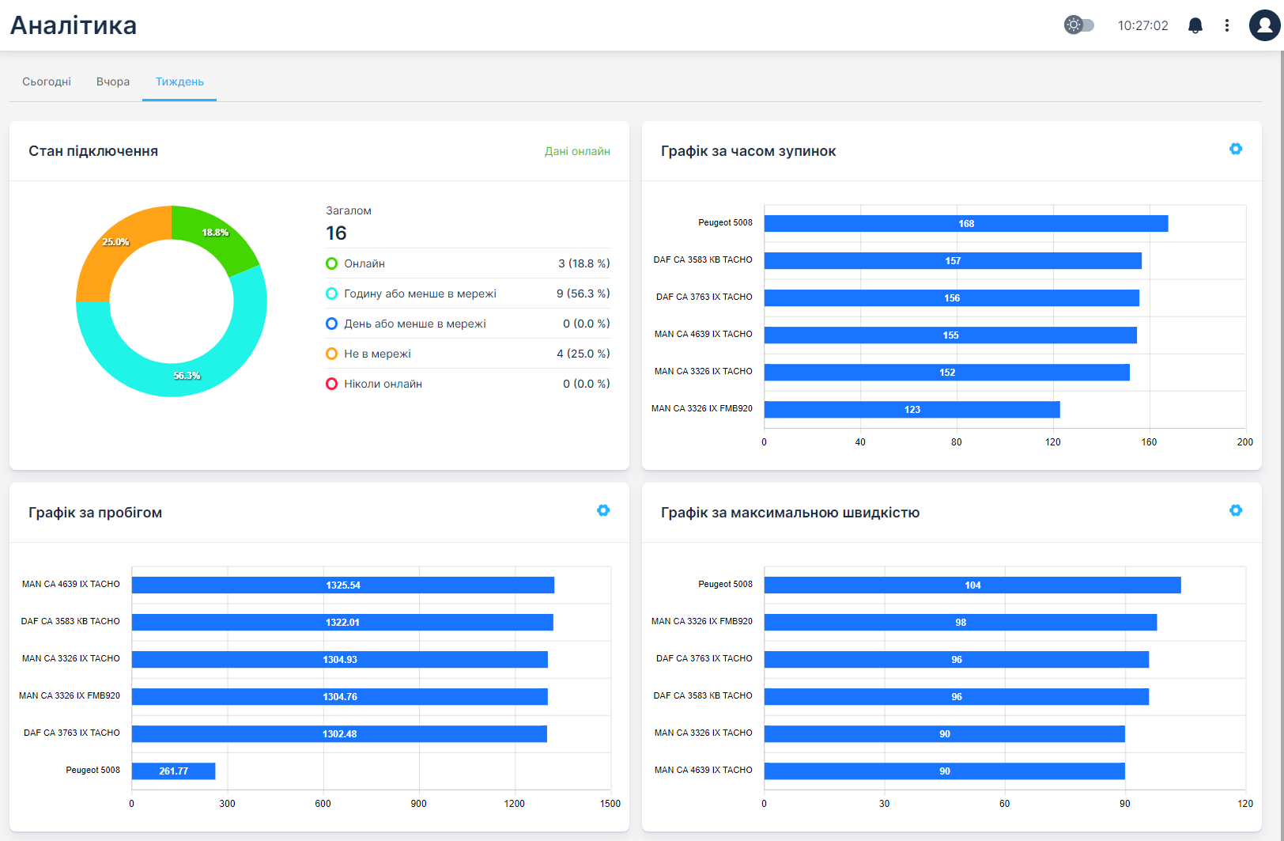Open the user profile avatar
Viewport: 1284px width, 841px height.
point(1264,25)
